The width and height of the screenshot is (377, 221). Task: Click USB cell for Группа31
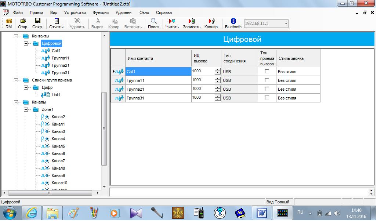click(239, 98)
